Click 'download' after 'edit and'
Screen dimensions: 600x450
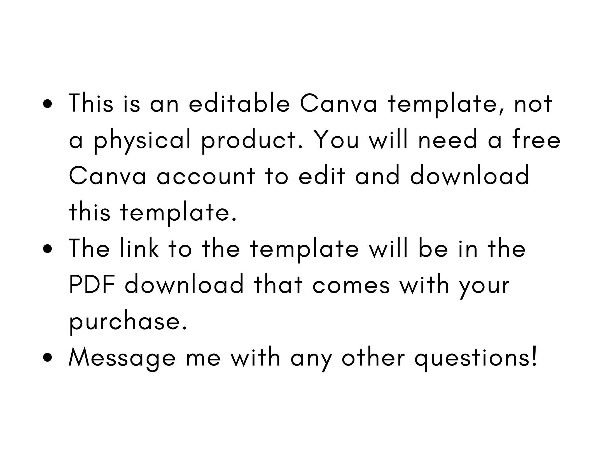tap(470, 176)
